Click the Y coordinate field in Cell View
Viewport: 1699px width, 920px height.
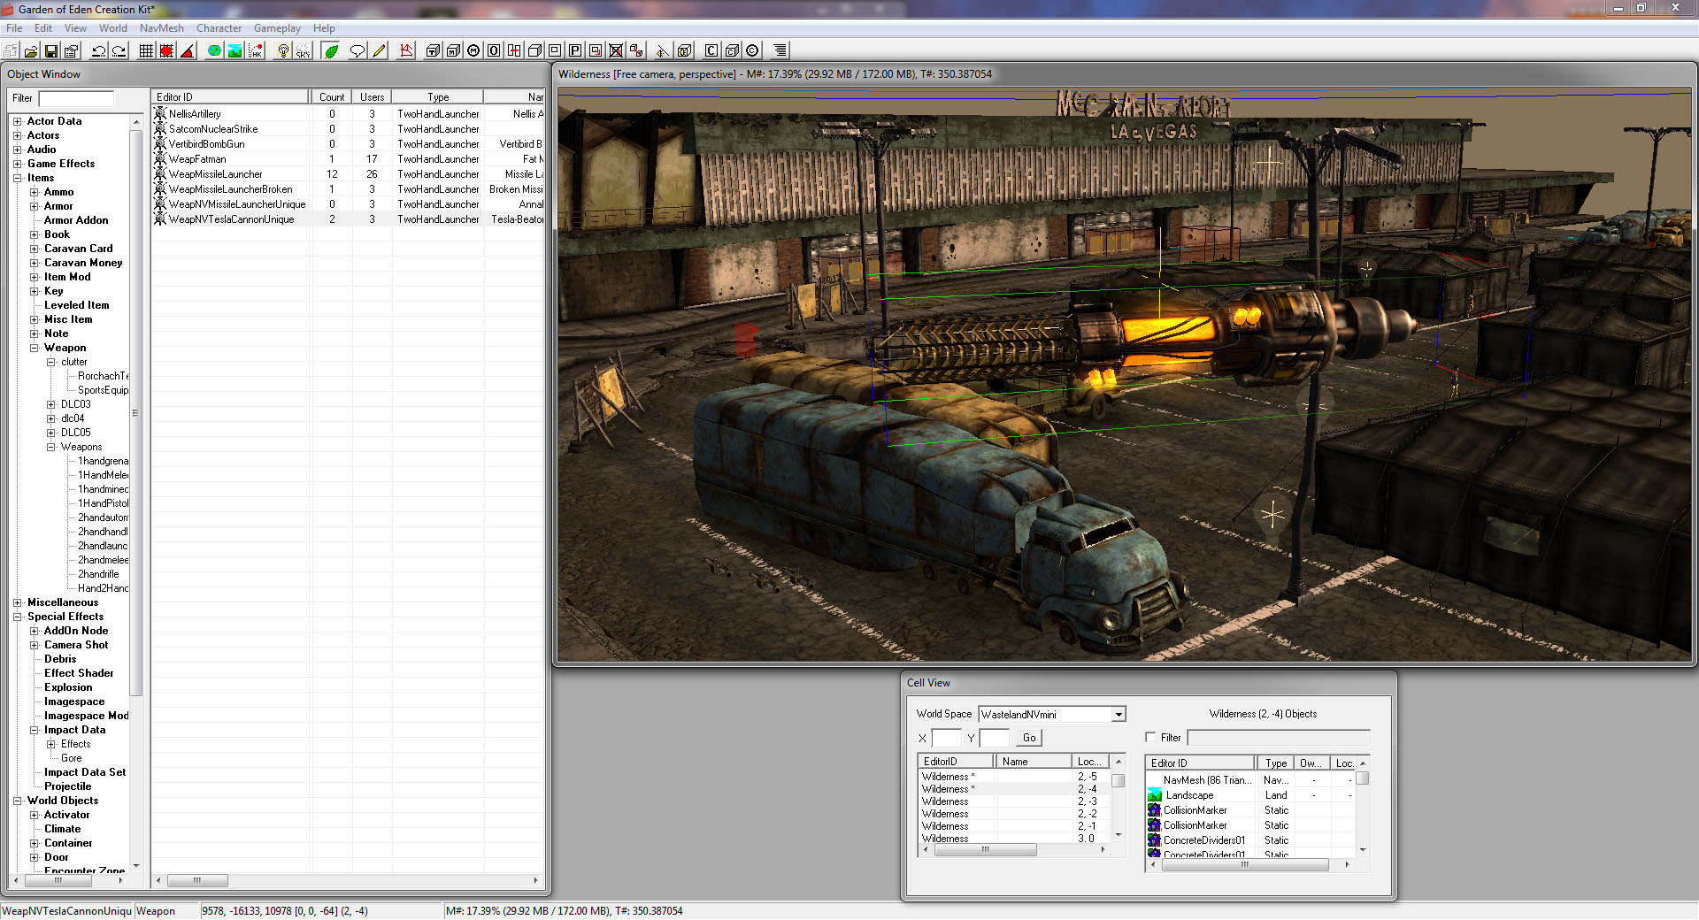click(x=994, y=738)
